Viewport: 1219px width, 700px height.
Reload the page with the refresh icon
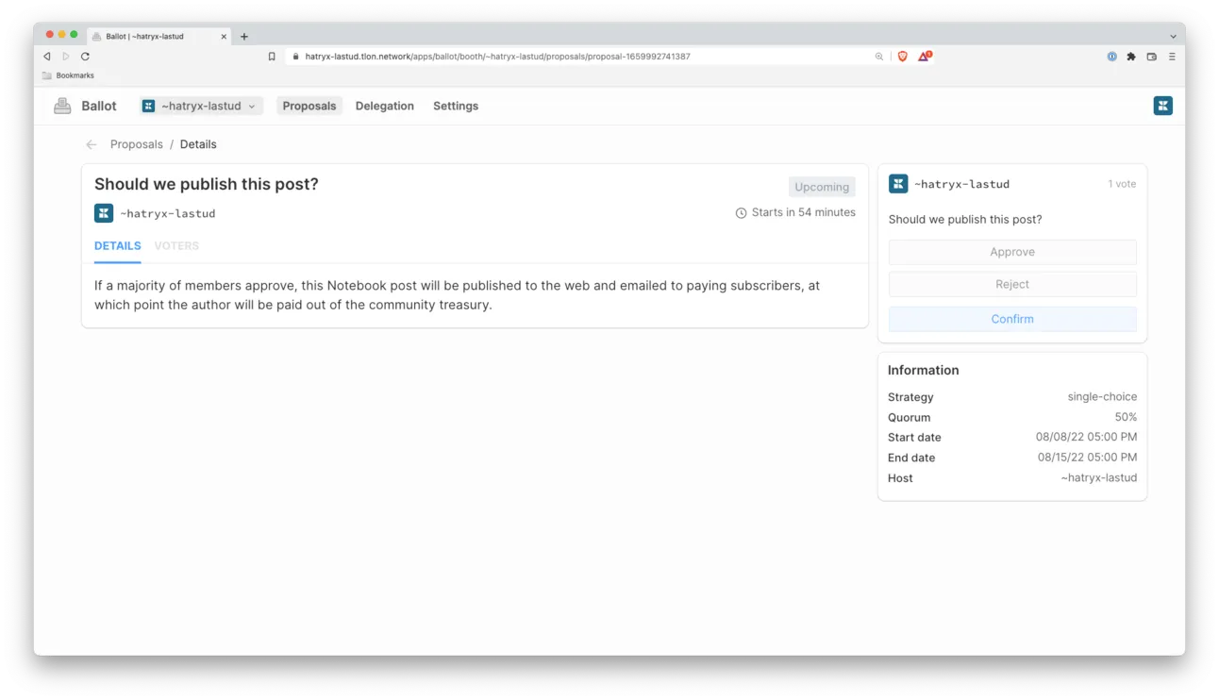[x=85, y=57]
